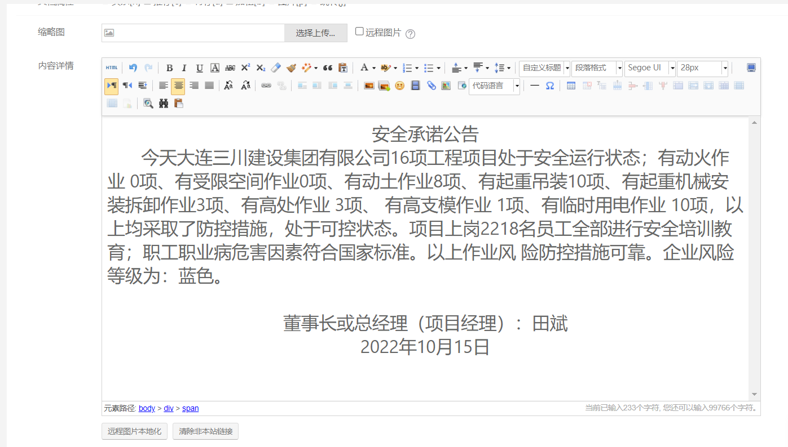This screenshot has width=788, height=447.
Task: Open the highlight background color arrow
Action: click(x=395, y=68)
